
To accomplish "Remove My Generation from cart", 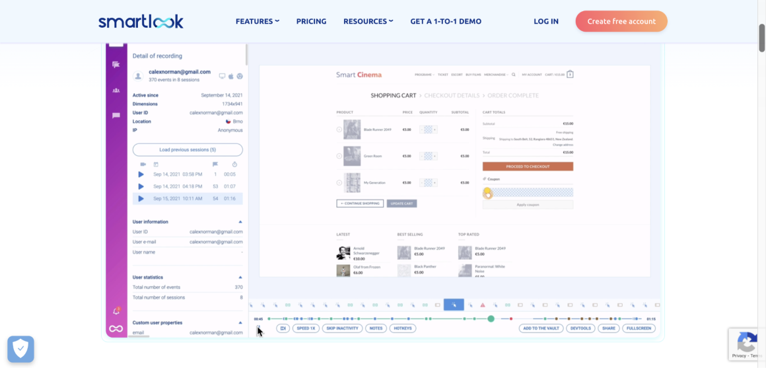I will 339,183.
